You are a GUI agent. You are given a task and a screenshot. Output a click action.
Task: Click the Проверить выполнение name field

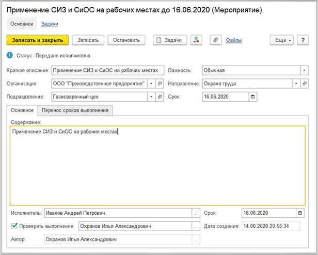[x=135, y=226]
